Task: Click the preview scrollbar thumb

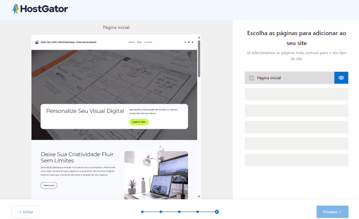Action: coord(199,59)
